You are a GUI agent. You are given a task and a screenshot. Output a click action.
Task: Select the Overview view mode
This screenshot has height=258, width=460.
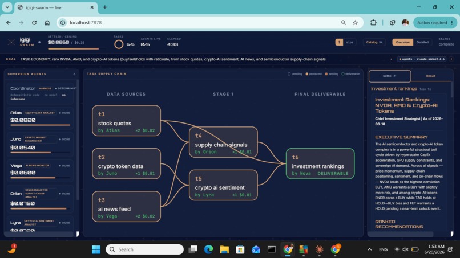[x=402, y=42]
